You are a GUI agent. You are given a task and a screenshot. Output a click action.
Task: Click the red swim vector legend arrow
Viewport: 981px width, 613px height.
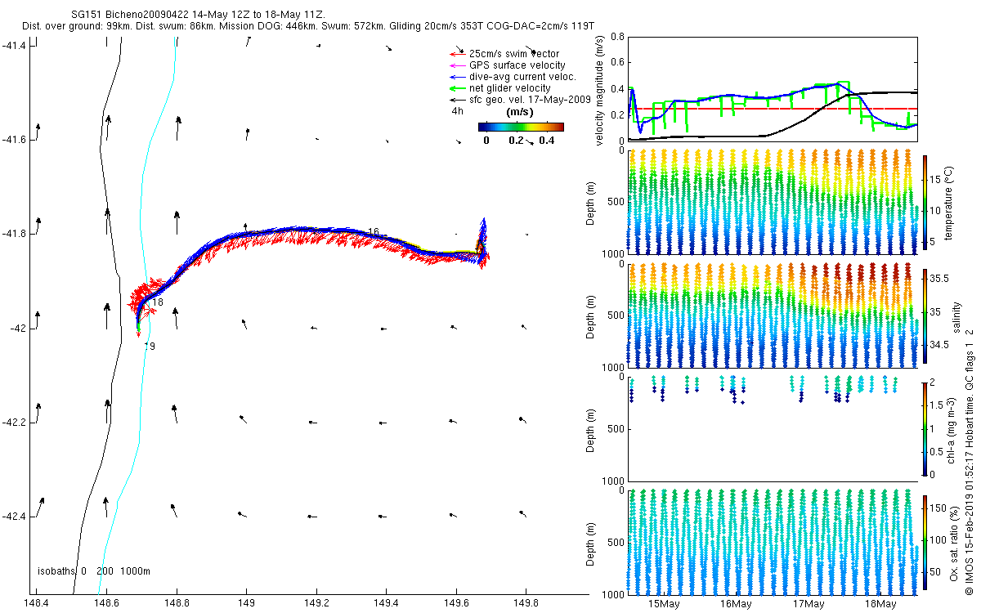[x=456, y=55]
